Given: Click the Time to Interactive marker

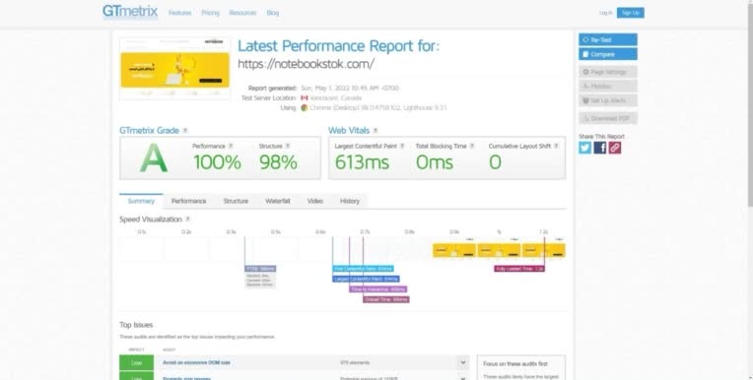Looking at the screenshot, I should (x=377, y=289).
